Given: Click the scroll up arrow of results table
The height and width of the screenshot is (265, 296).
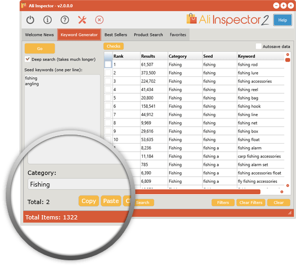Looking at the screenshot, I should (x=288, y=55).
